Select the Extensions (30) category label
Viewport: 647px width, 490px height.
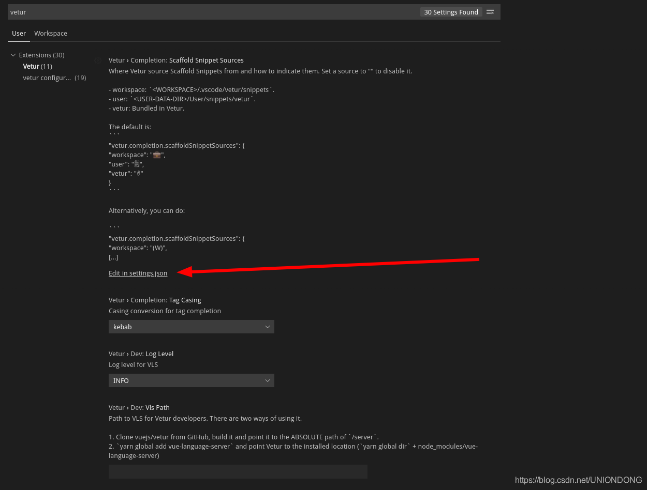coord(41,55)
